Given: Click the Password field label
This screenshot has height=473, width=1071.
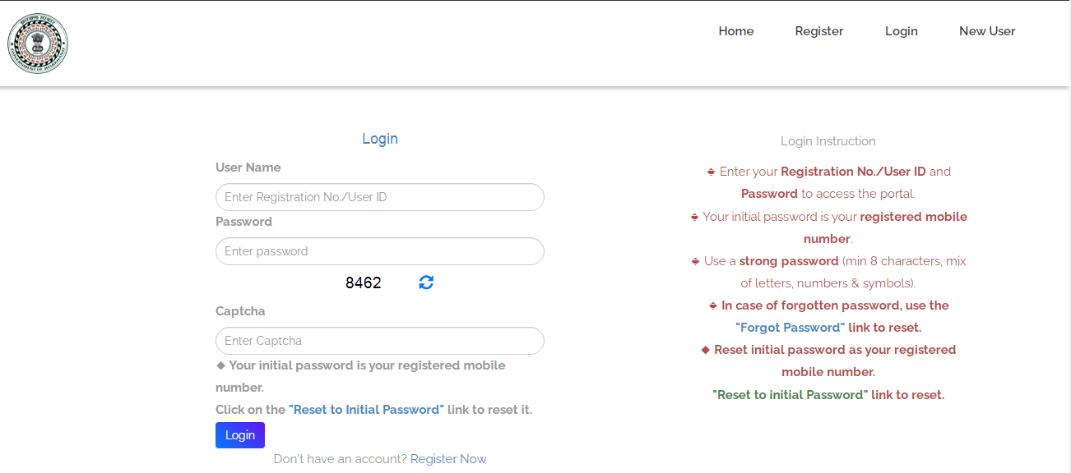Looking at the screenshot, I should click(x=243, y=222).
